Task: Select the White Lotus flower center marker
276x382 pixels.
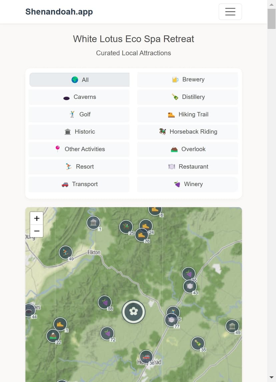Action: (x=134, y=312)
